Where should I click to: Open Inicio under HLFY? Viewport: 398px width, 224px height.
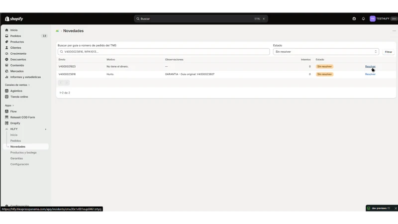[14, 135]
